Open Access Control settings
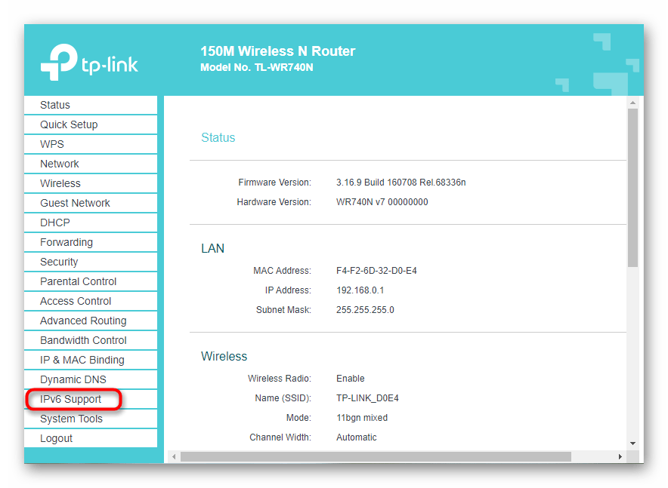The height and width of the screenshot is (488, 668). 76,301
